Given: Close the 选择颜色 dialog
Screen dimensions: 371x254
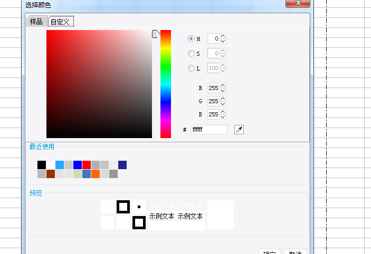Looking at the screenshot, I should pos(298,3).
